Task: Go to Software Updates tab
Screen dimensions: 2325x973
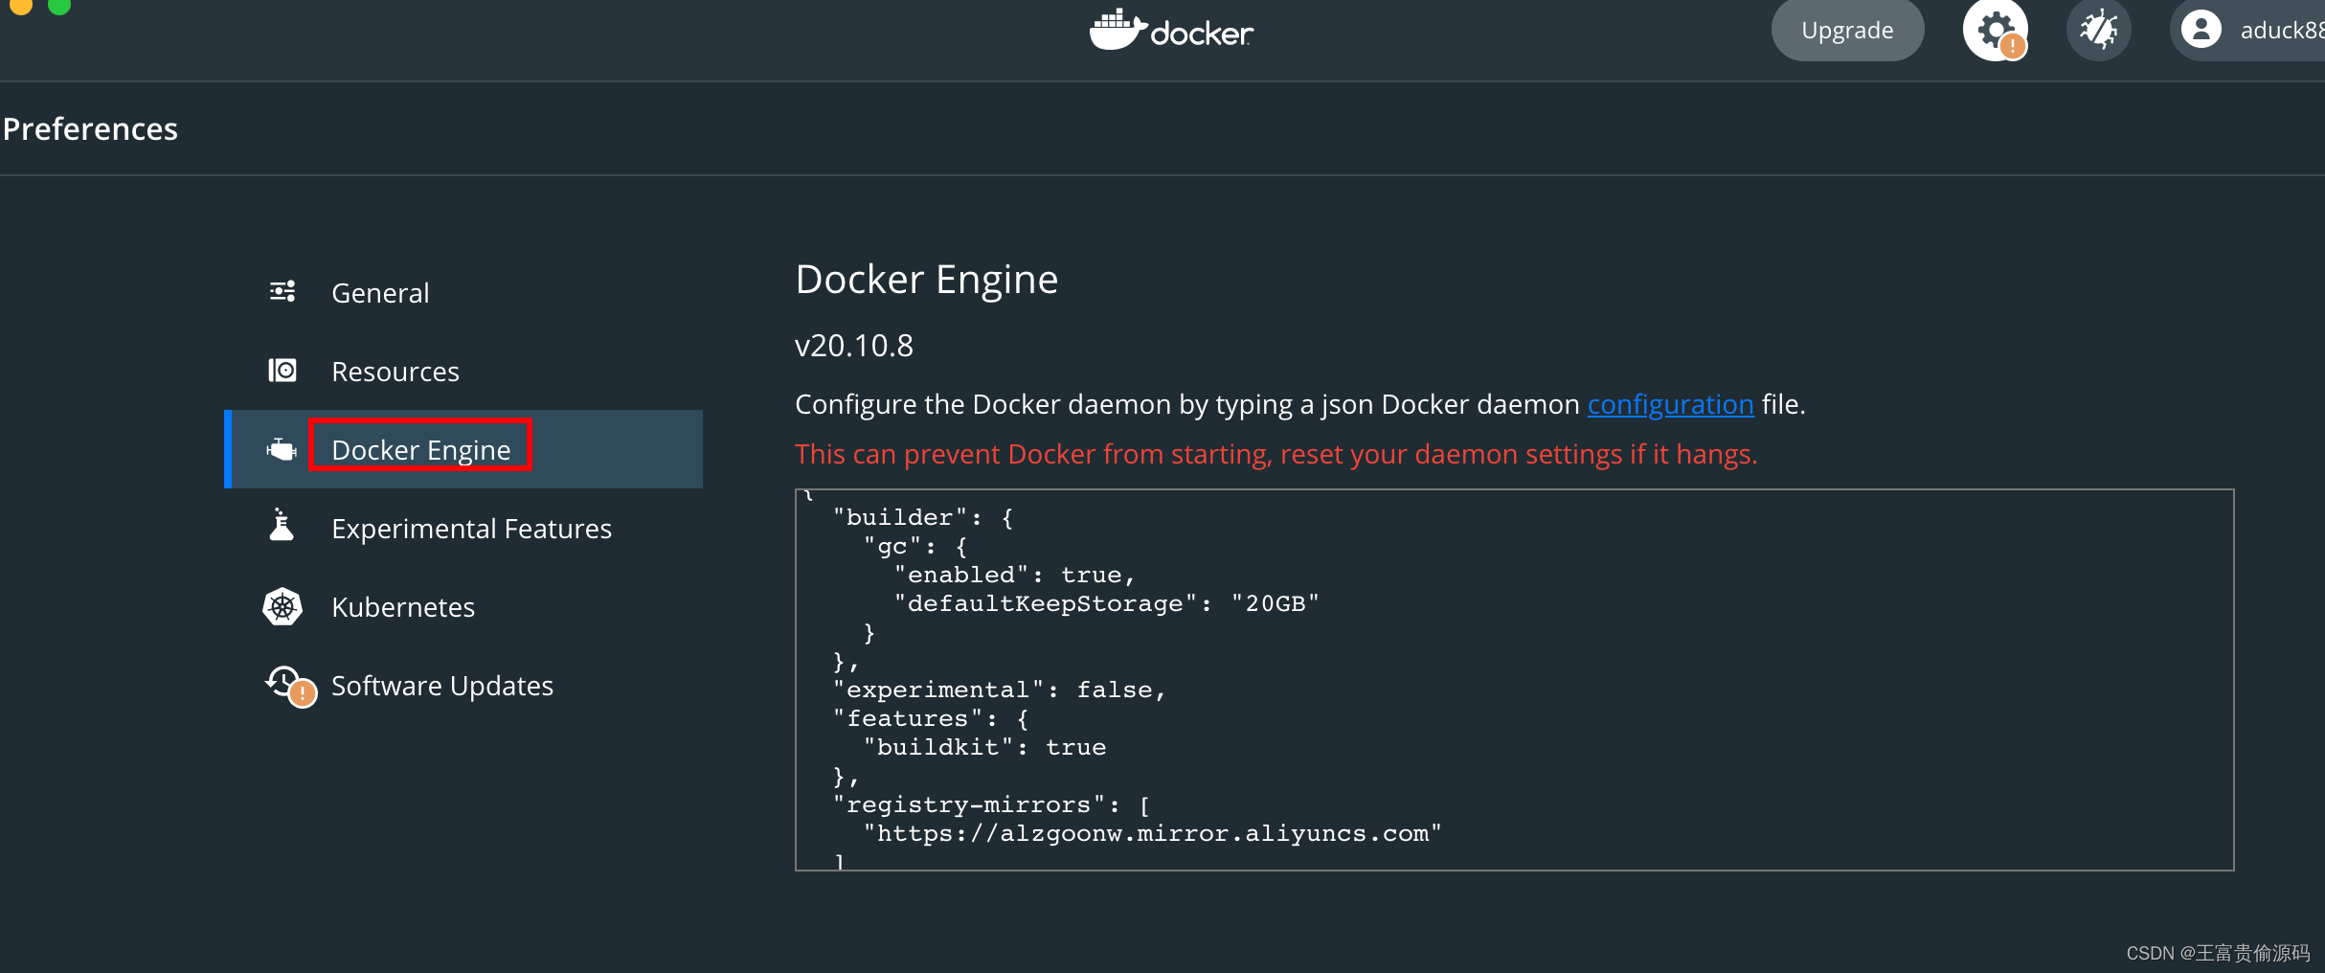Action: pyautogui.click(x=463, y=685)
